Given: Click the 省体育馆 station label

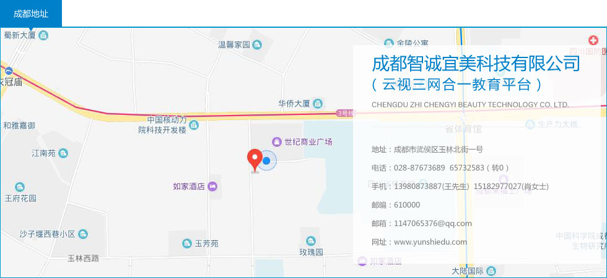Looking at the screenshot, I should pos(463,129).
